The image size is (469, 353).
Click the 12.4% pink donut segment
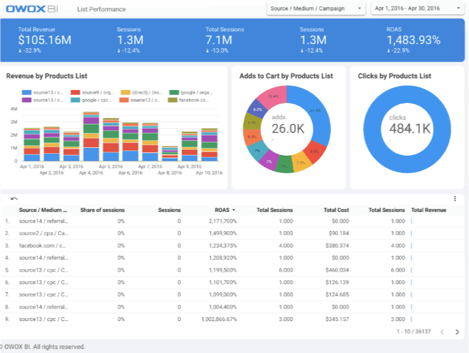pos(273,96)
